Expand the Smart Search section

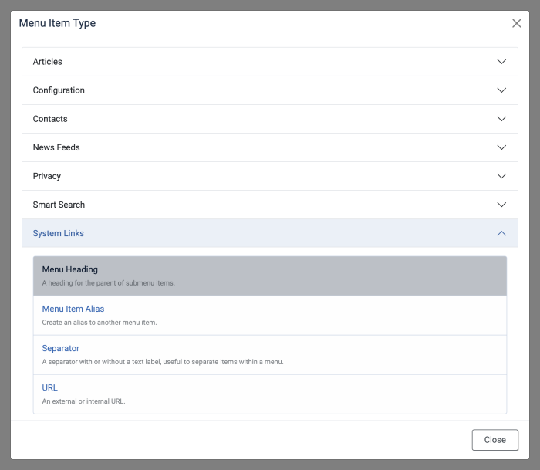click(x=59, y=205)
